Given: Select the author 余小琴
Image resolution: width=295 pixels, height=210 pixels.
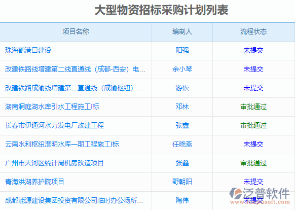Looking at the screenshot, I should click(182, 69).
